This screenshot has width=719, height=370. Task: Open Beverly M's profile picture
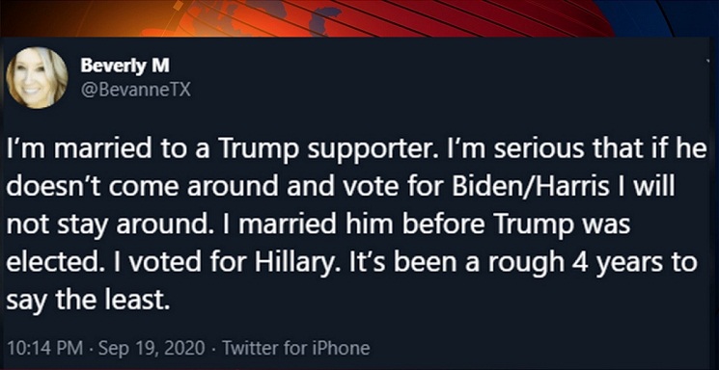(37, 78)
